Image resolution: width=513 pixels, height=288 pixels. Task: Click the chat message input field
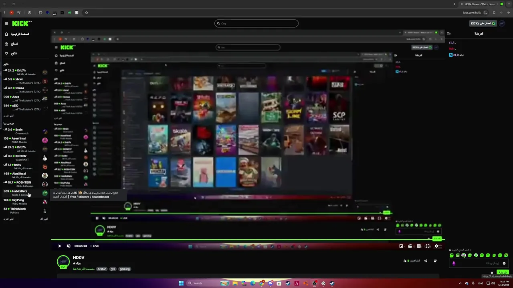pyautogui.click(x=479, y=263)
